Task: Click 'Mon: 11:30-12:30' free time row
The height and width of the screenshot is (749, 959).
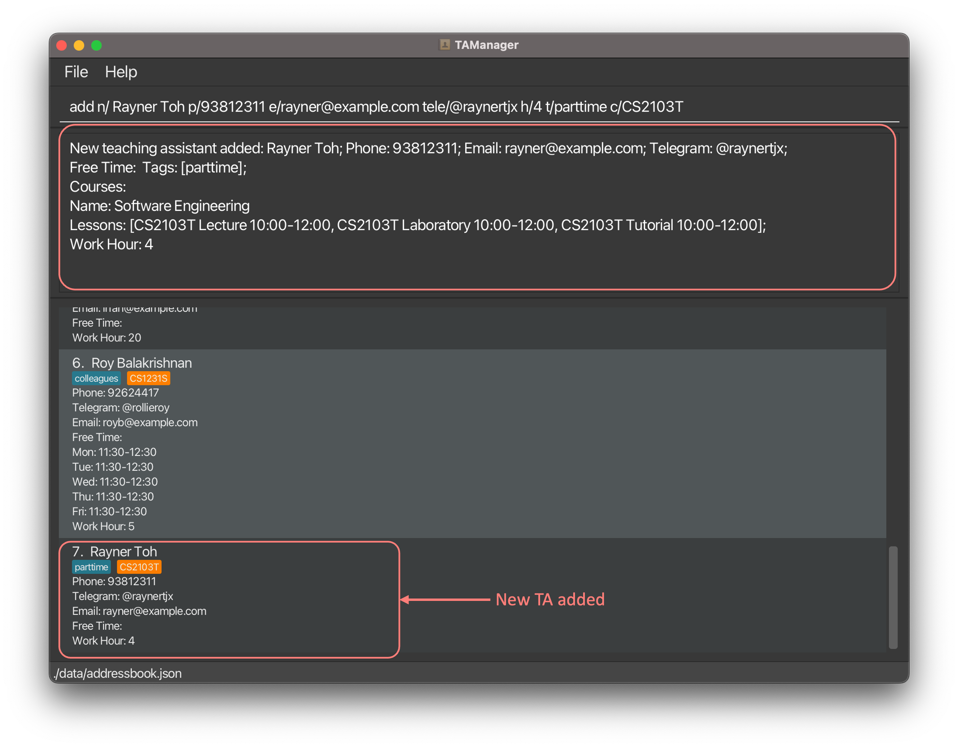Action: (x=114, y=452)
